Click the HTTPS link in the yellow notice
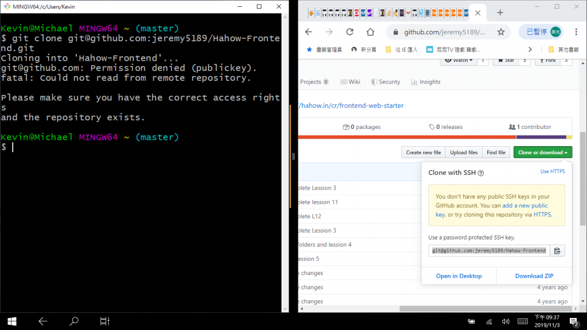587x330 pixels. [542, 214]
